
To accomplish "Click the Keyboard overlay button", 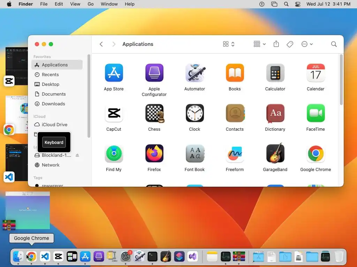I will [54, 142].
